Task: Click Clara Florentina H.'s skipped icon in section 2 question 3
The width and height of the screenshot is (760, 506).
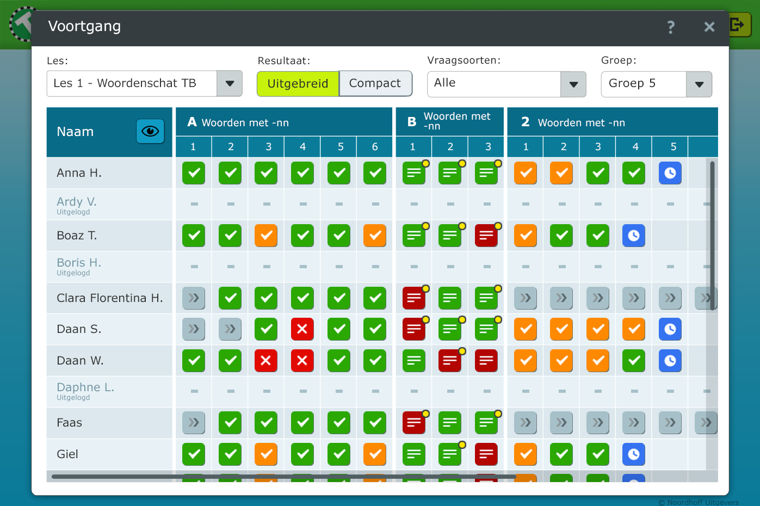Action: [x=598, y=298]
